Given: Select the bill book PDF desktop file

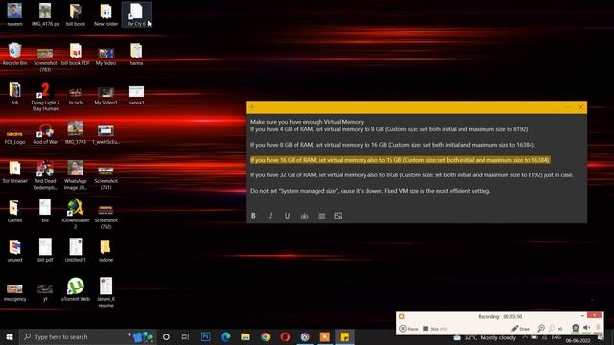Looking at the screenshot, I should pyautogui.click(x=75, y=54).
